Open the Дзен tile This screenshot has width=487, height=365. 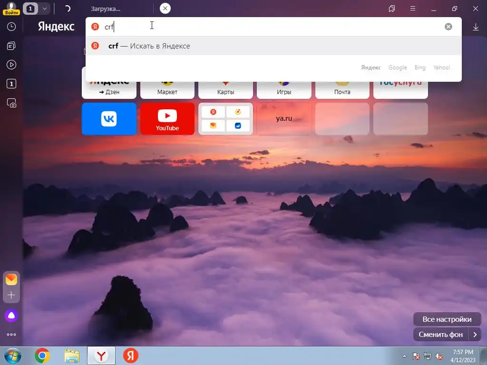tap(109, 90)
